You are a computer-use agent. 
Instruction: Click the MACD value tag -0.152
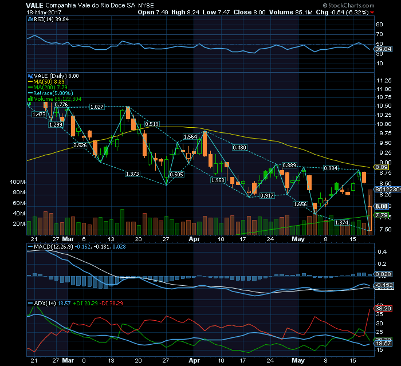pyautogui.click(x=383, y=285)
